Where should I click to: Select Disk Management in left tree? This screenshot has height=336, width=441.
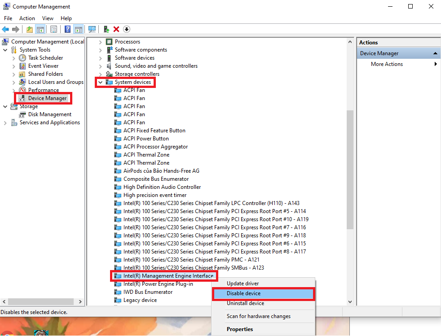coord(50,114)
